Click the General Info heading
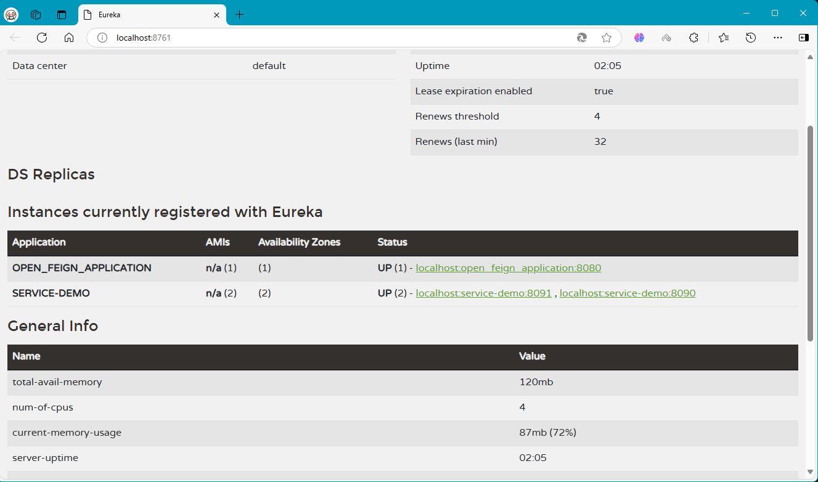 pos(53,326)
